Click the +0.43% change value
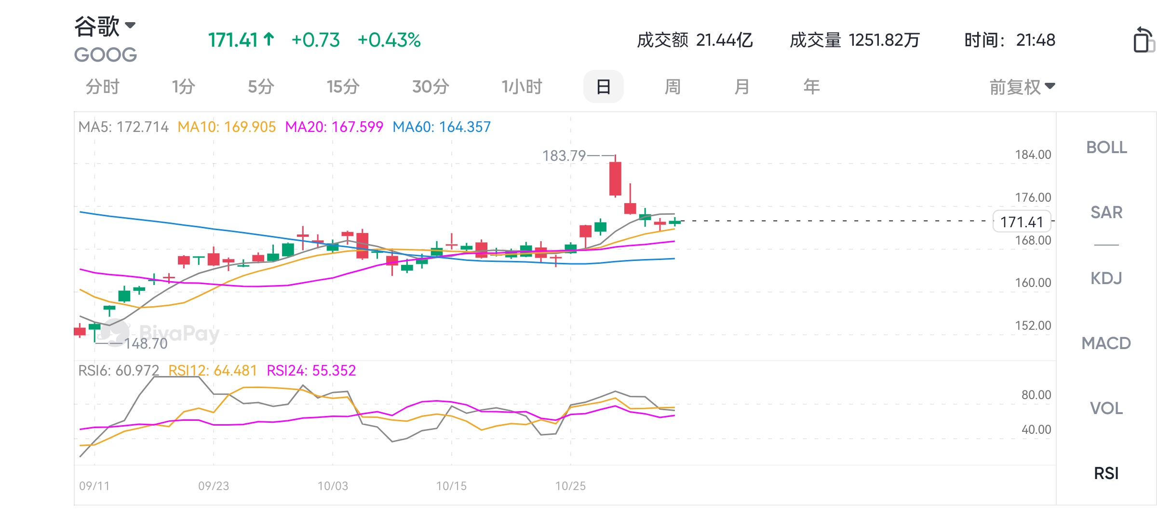This screenshot has height=520, width=1157. click(389, 40)
